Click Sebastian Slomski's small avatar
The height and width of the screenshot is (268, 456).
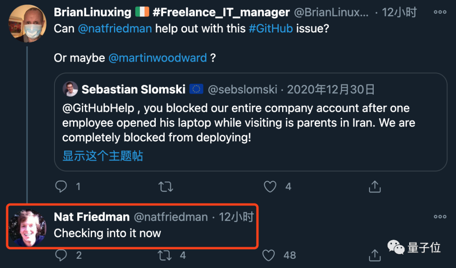[x=71, y=89]
